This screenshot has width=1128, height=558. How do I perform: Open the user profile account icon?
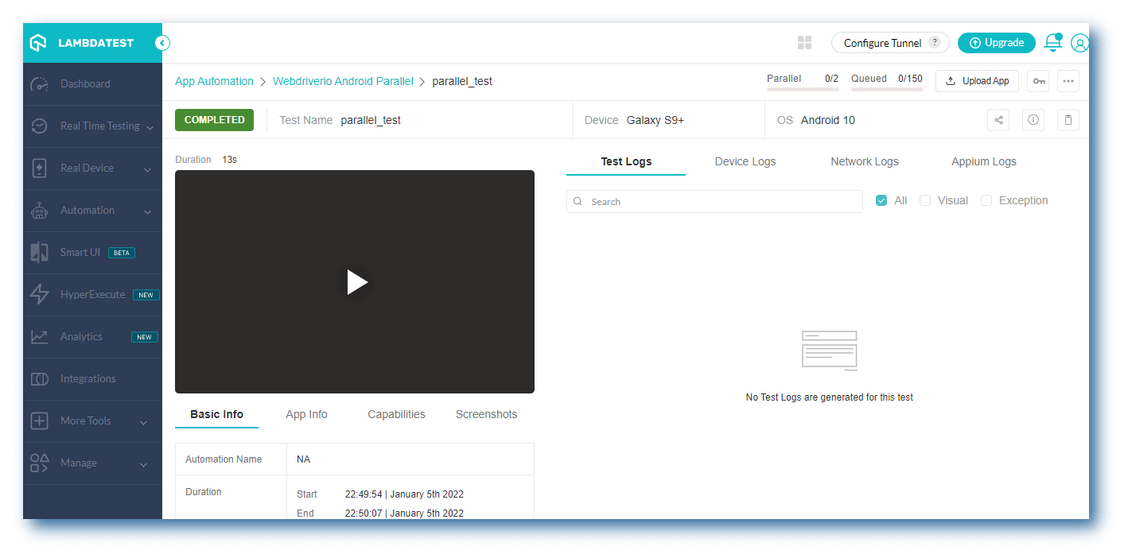(1079, 43)
